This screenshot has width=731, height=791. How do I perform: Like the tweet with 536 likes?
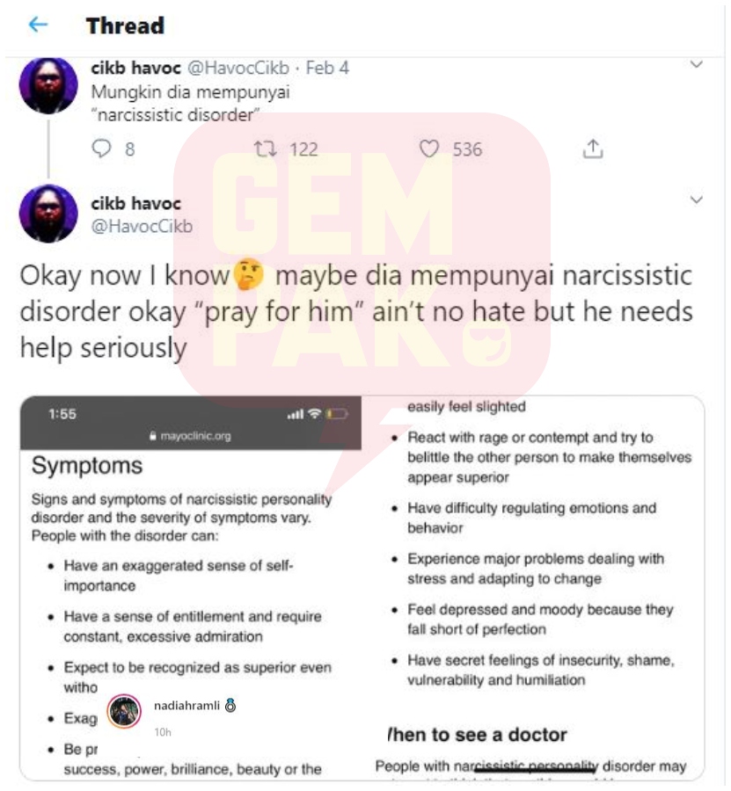[429, 149]
